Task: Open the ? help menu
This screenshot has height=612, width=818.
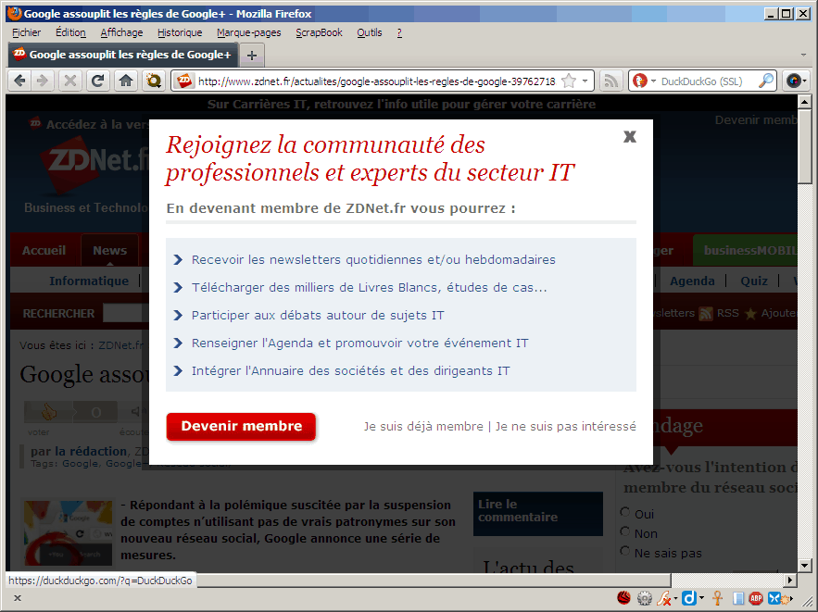Action: [399, 32]
